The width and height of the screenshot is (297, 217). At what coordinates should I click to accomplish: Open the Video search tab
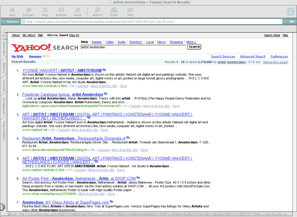[x=109, y=42]
